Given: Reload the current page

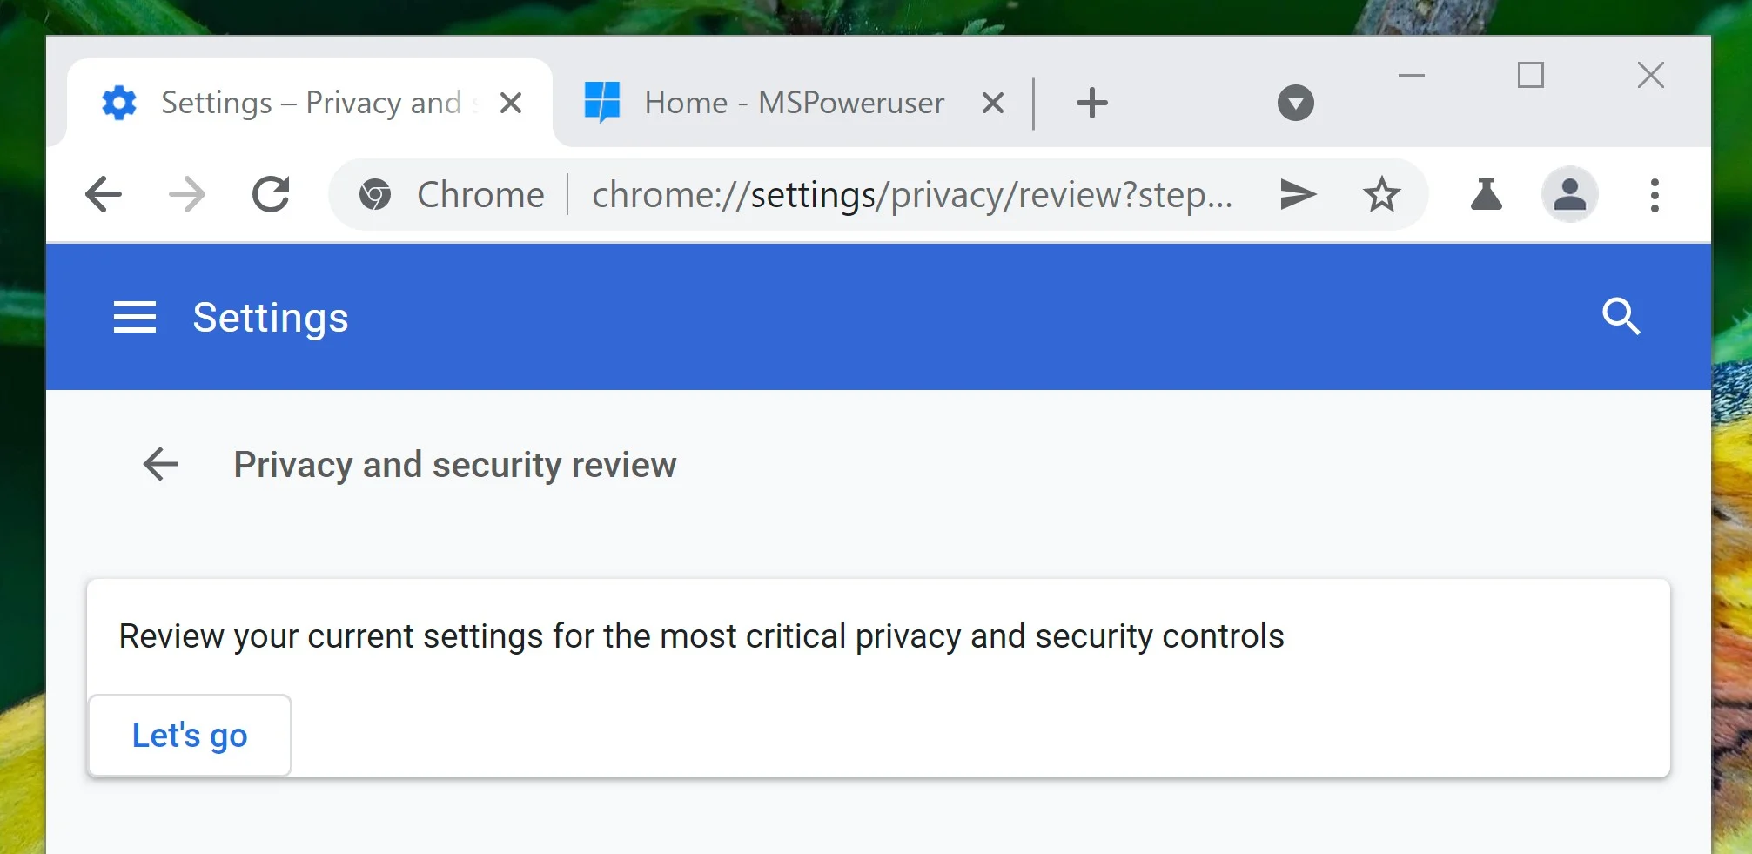Looking at the screenshot, I should pyautogui.click(x=271, y=194).
